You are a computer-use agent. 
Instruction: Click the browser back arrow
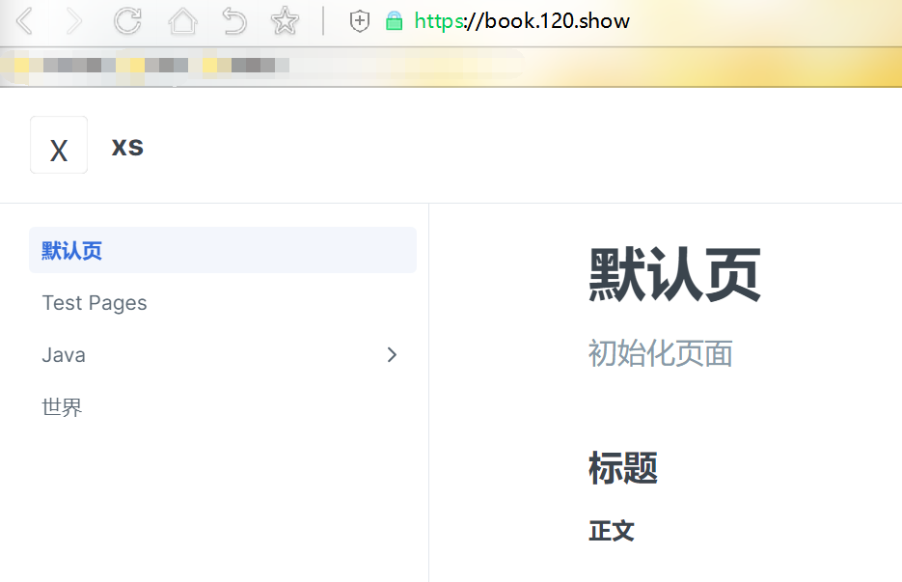coord(24,20)
